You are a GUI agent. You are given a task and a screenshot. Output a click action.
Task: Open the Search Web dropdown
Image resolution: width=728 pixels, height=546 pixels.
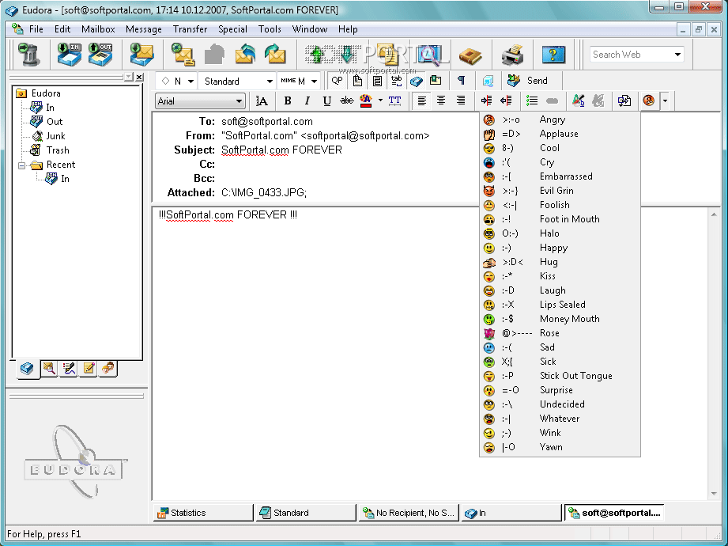coord(677,55)
